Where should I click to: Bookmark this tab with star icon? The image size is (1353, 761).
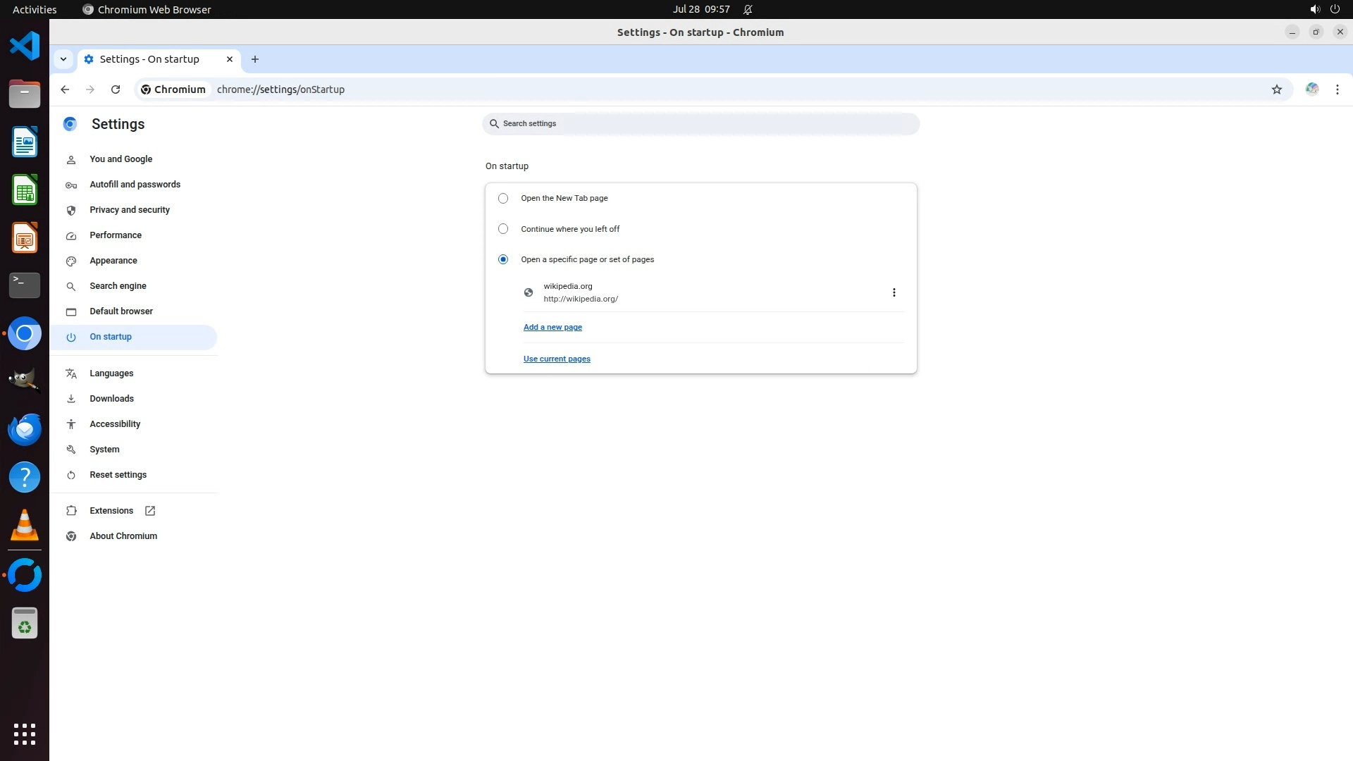pos(1276,89)
